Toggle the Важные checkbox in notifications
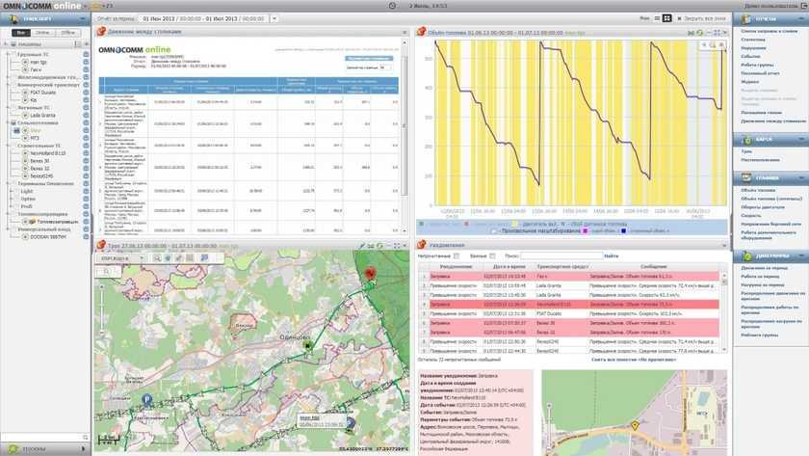 click(x=490, y=255)
